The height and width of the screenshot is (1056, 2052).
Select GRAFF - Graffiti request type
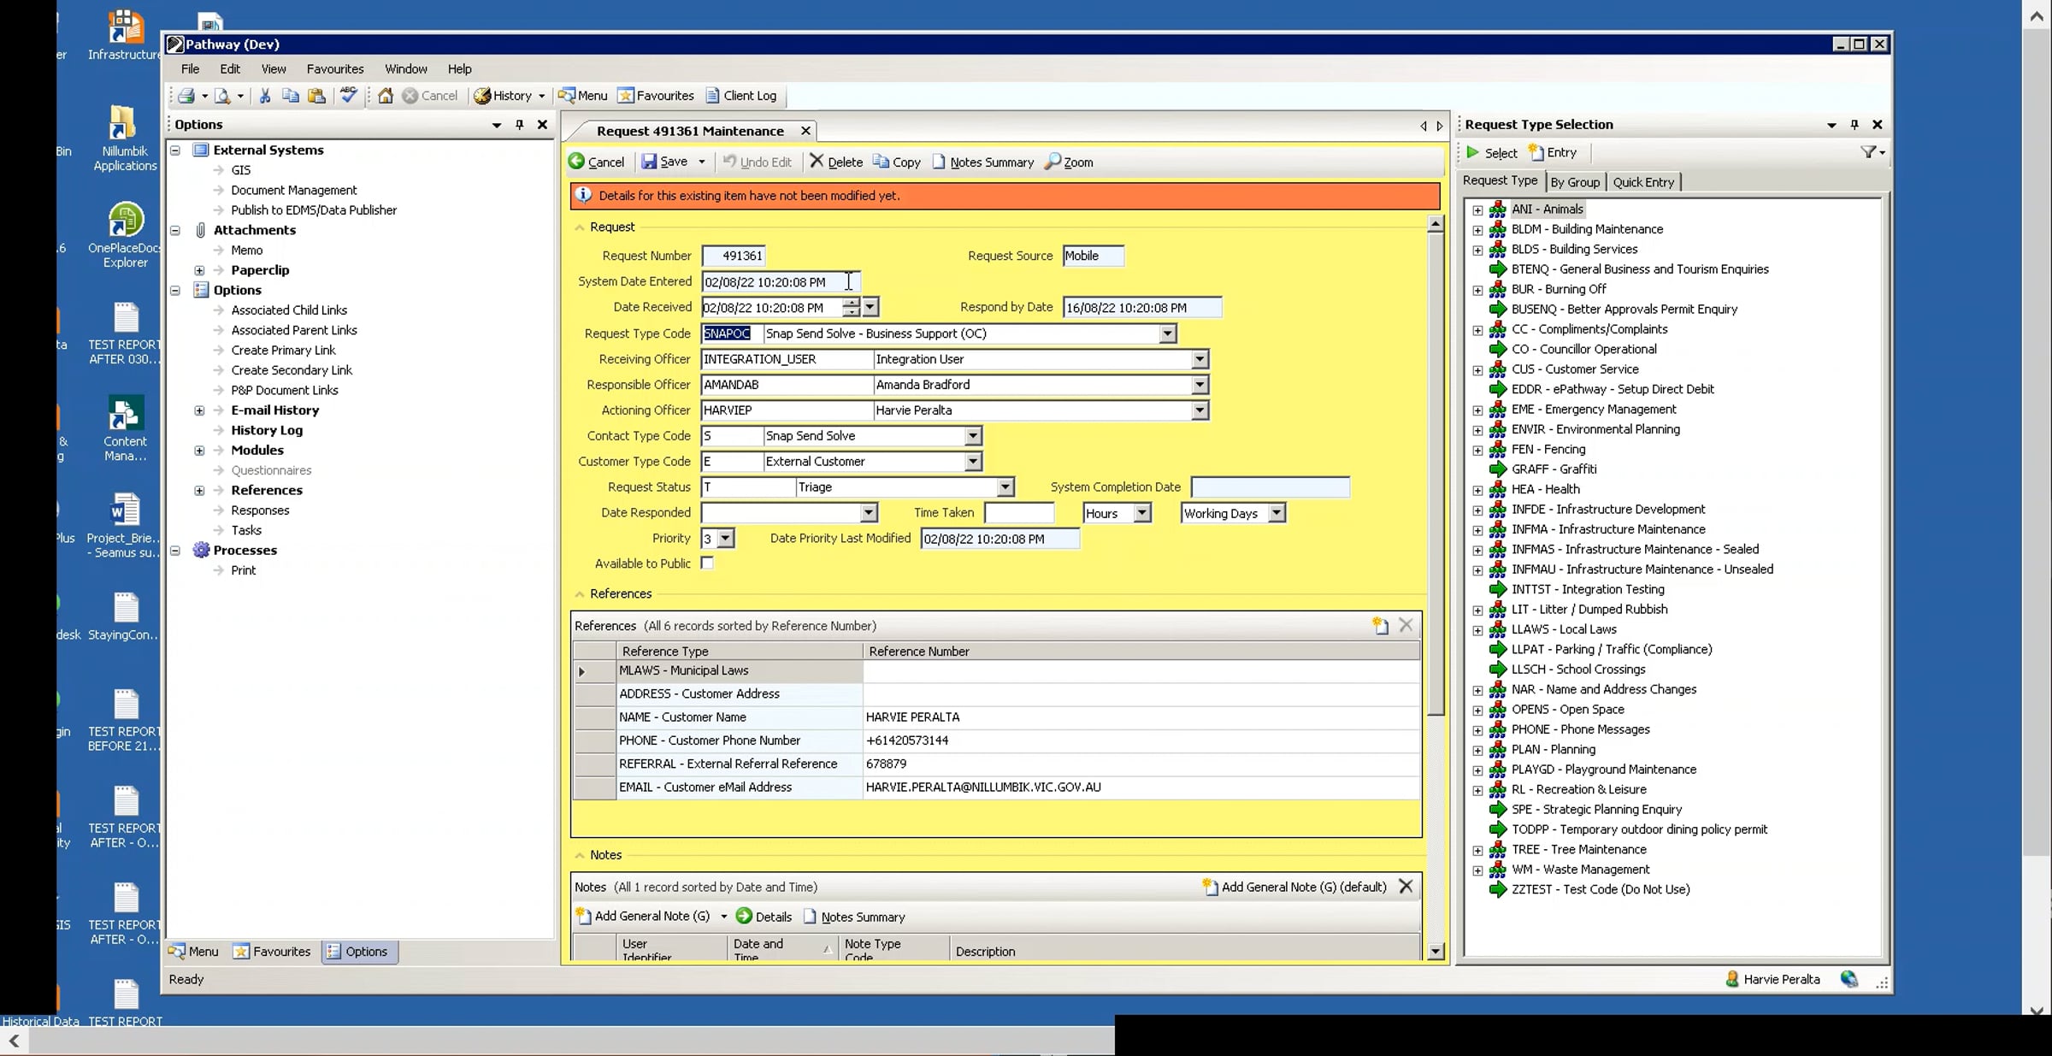coord(1554,469)
